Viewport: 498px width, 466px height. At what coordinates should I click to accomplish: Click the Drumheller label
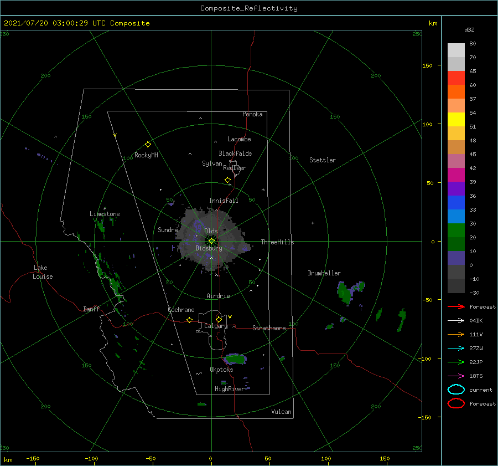(x=324, y=273)
